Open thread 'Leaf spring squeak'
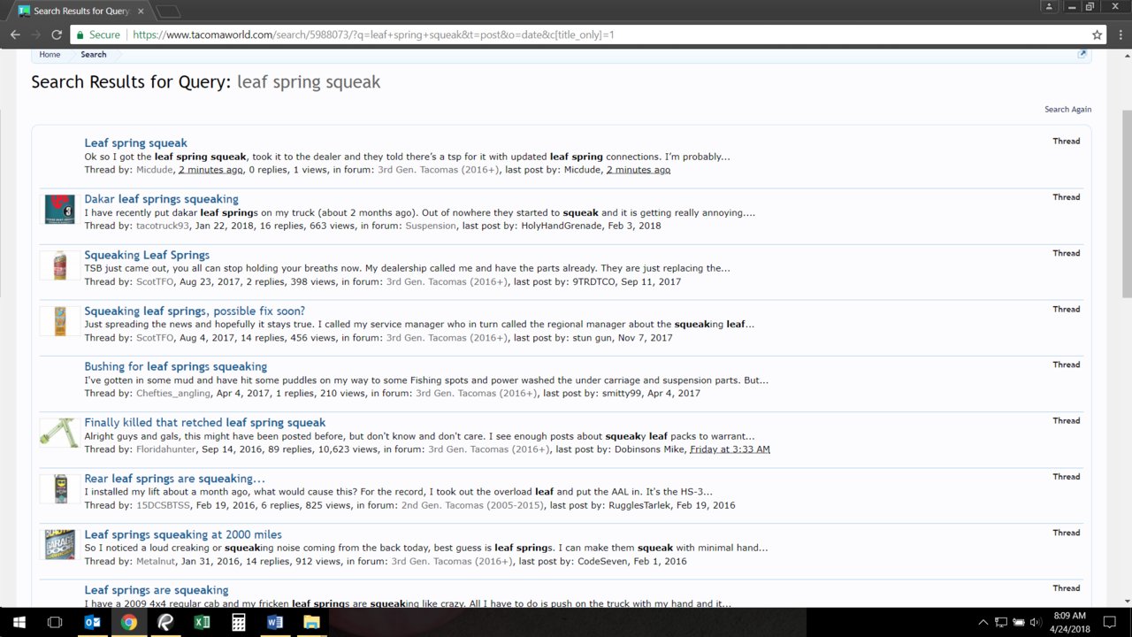Screen dimensions: 1132x637 point(136,142)
